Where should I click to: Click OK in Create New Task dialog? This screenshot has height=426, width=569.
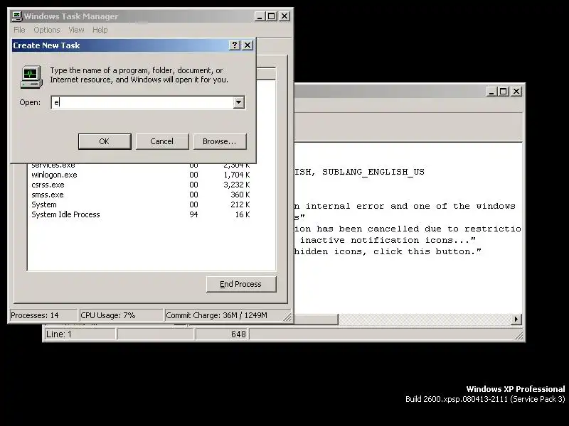tap(105, 141)
